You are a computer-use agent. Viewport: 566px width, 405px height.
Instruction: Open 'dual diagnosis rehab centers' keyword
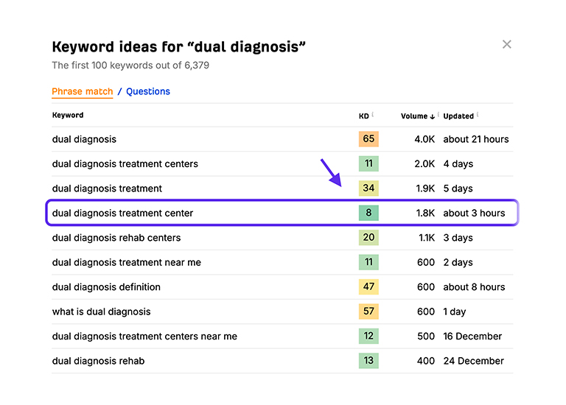coord(116,238)
